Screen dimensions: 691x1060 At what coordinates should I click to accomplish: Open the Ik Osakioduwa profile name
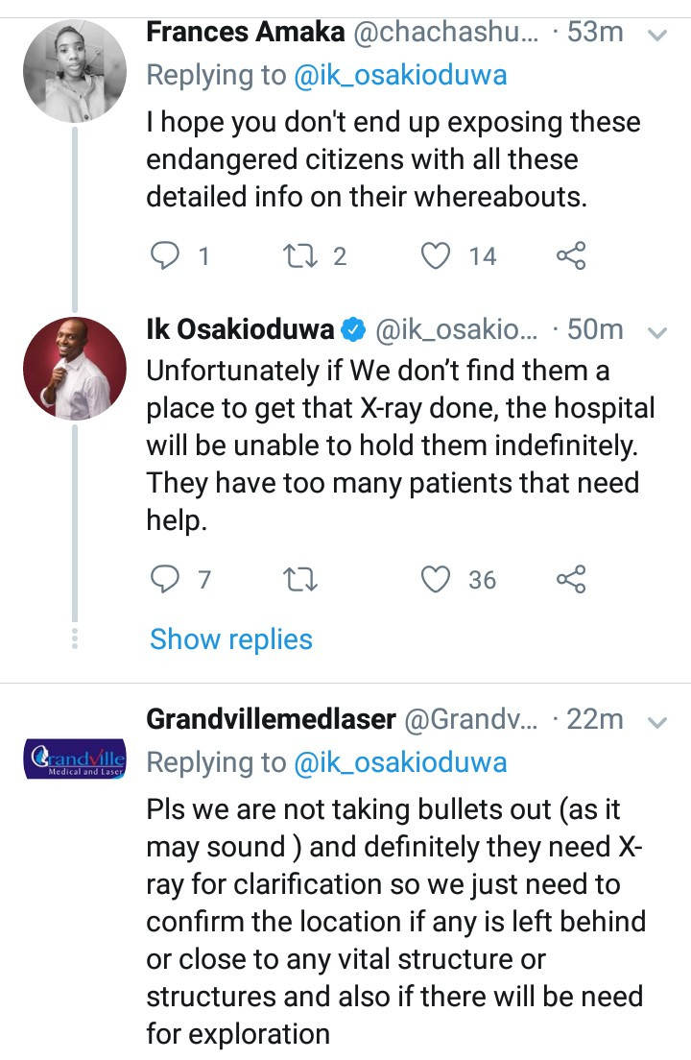point(240,330)
